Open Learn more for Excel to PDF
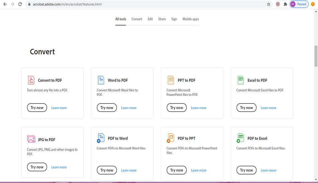318x183 pixels. point(268,108)
